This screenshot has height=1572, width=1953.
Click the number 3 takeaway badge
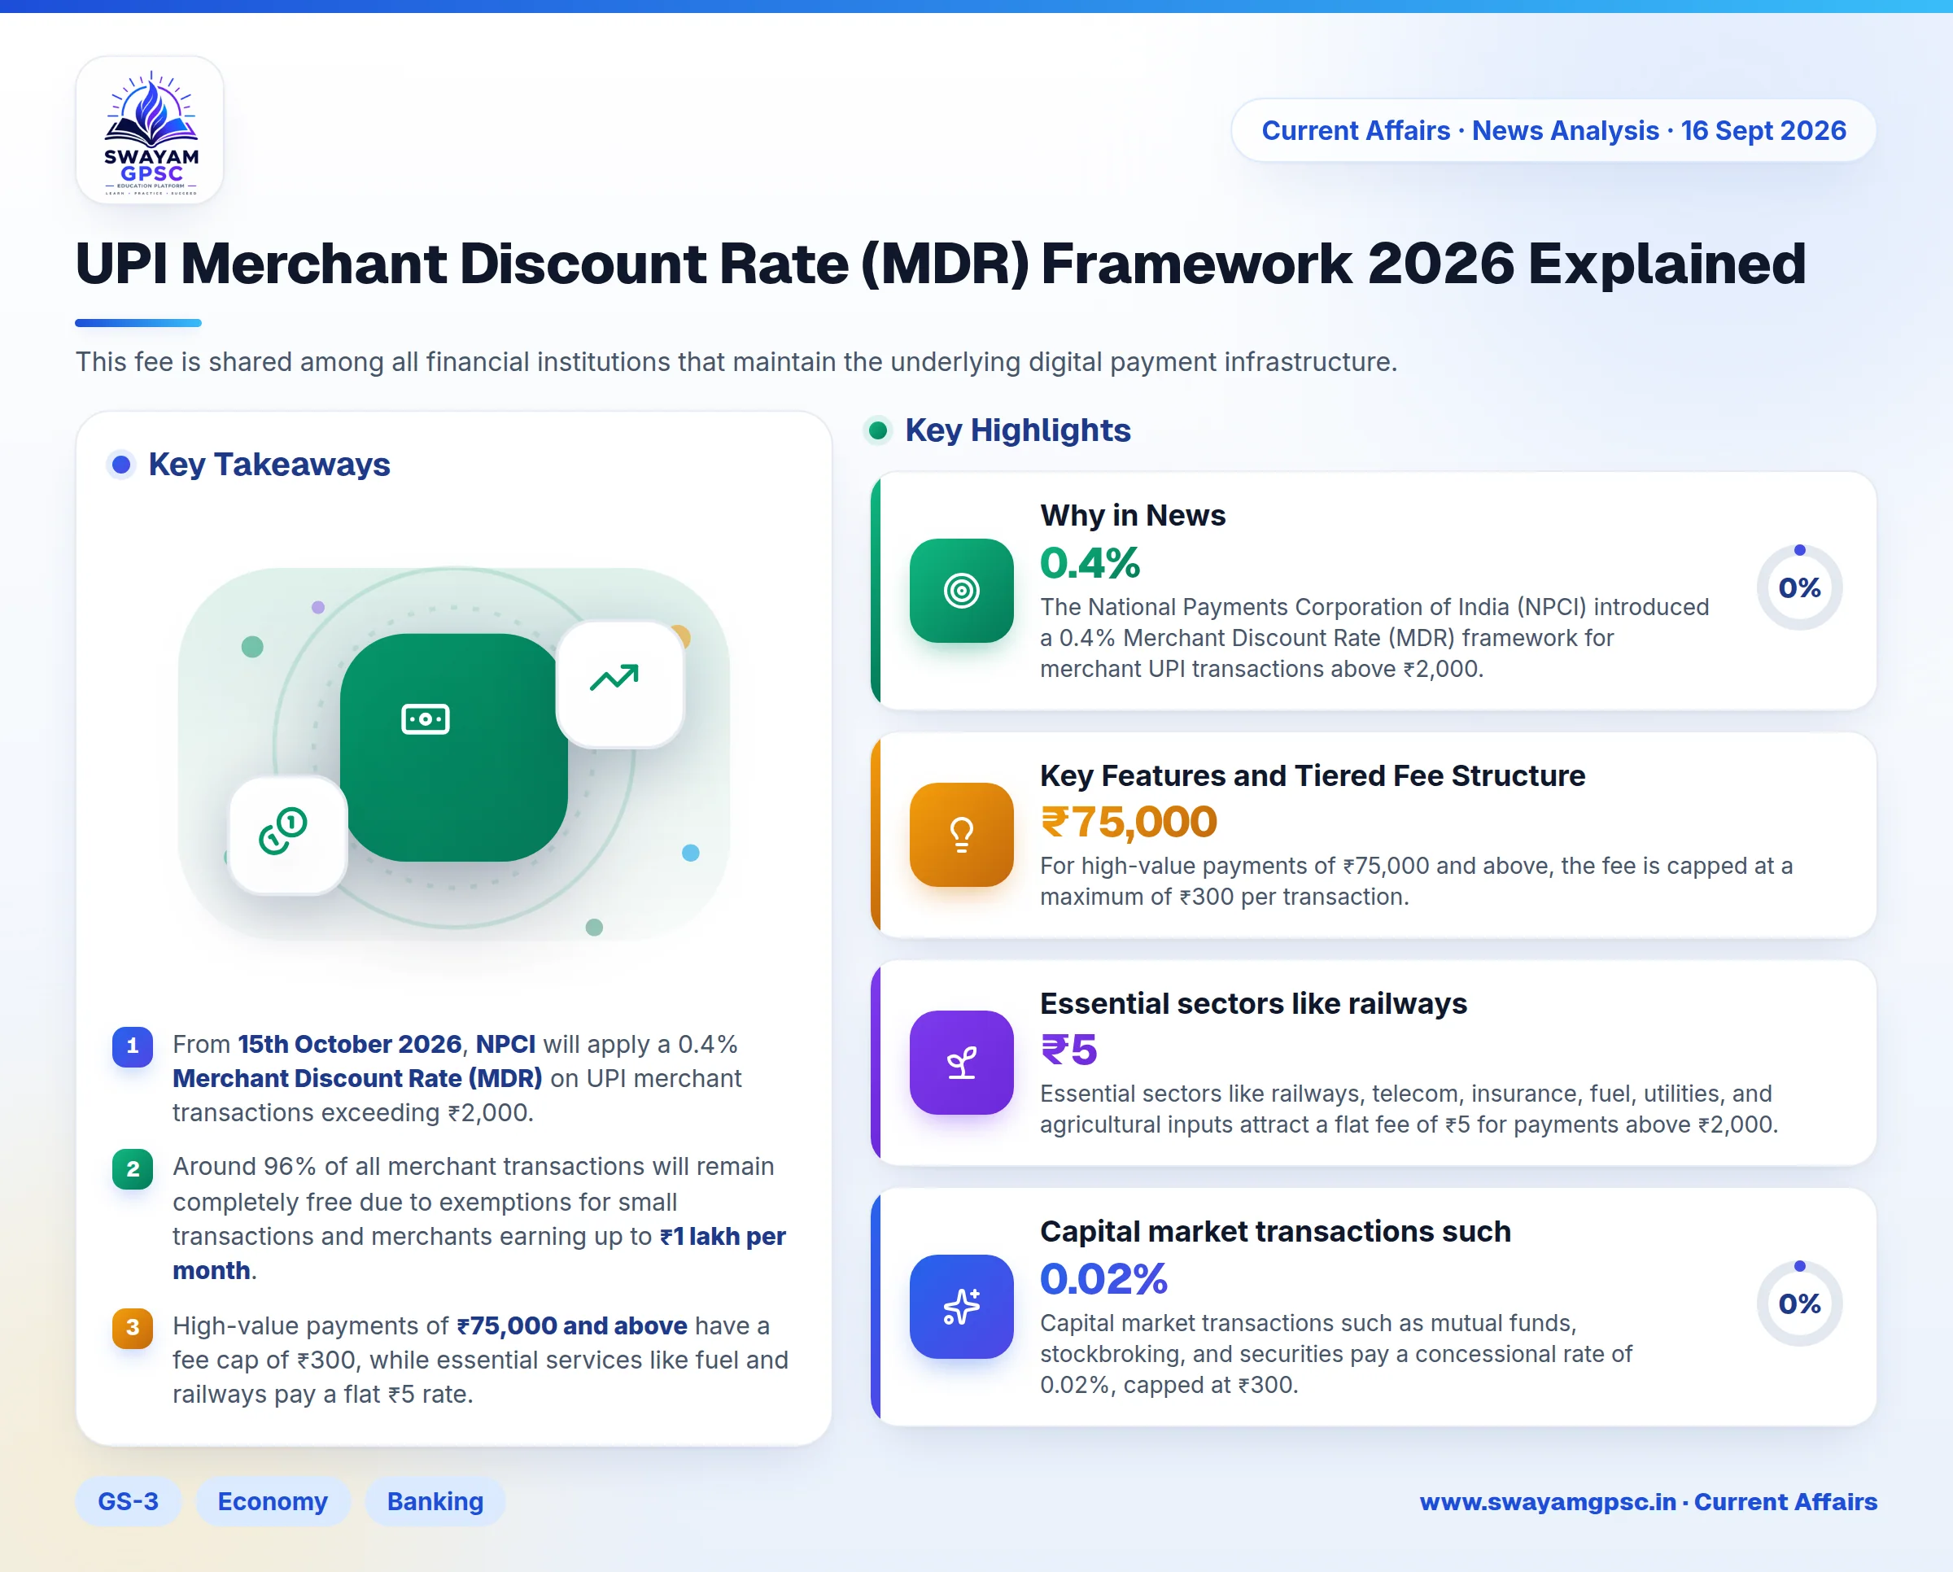133,1328
